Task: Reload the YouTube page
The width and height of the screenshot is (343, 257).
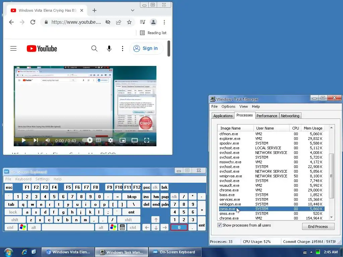Action: 33,22
